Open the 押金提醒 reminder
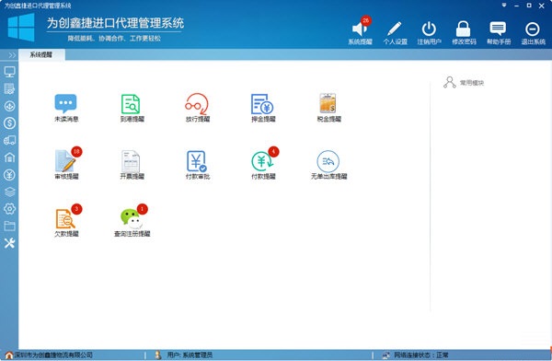 pyautogui.click(x=262, y=104)
